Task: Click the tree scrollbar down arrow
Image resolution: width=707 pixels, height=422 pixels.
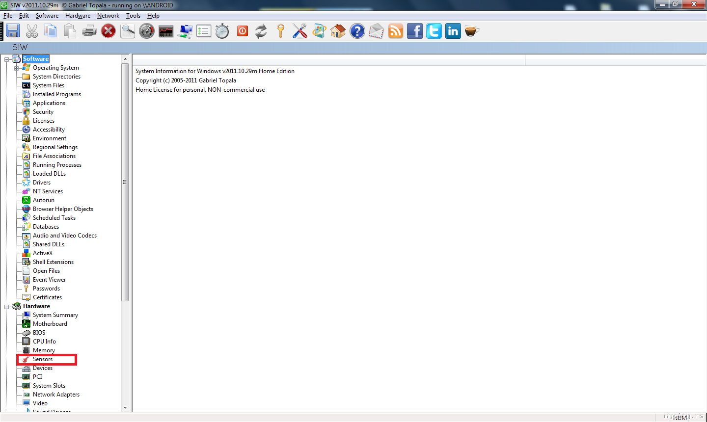Action: click(125, 407)
